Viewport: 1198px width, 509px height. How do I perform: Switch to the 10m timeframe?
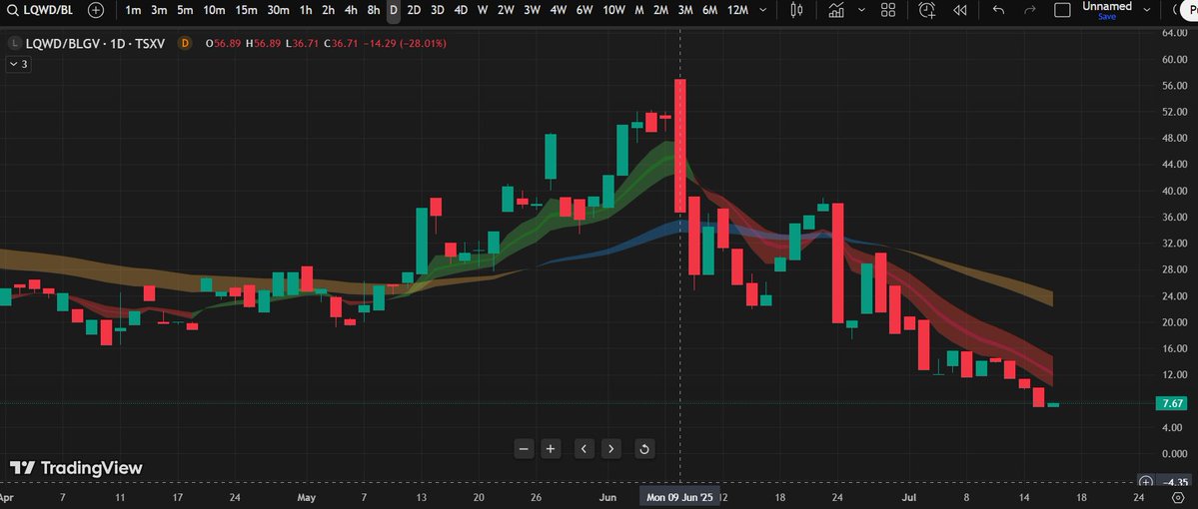click(215, 10)
